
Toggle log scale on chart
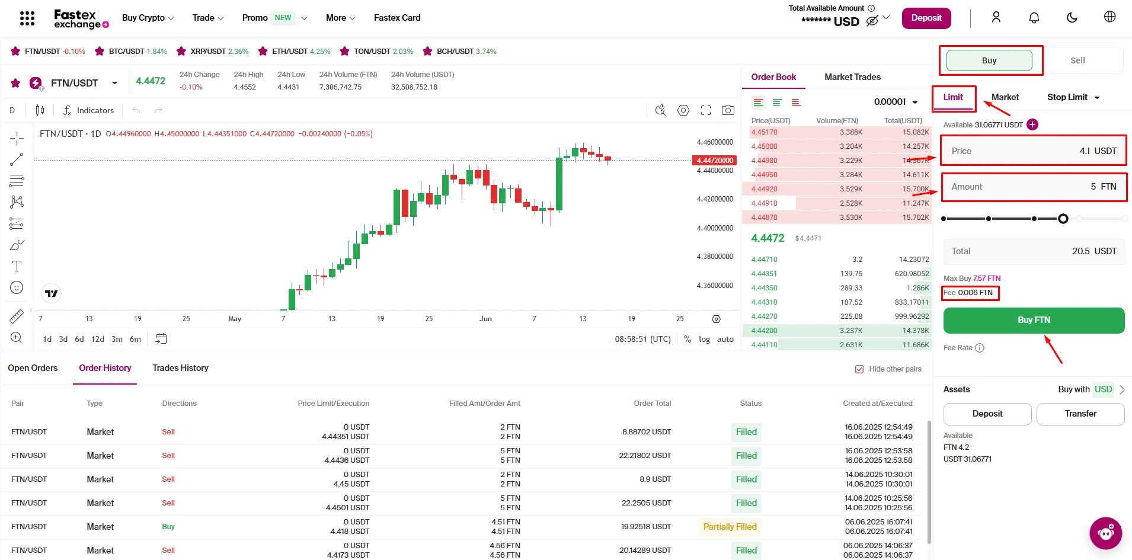click(704, 339)
